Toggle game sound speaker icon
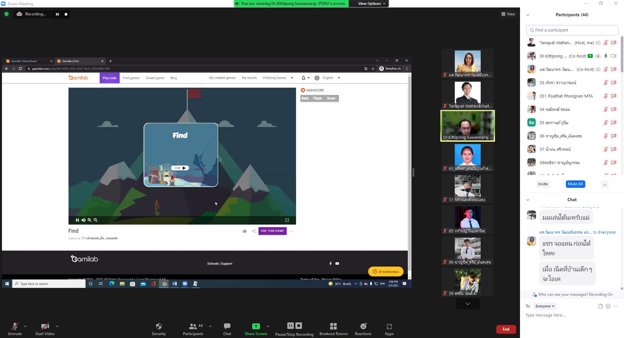Image resolution: width=624 pixels, height=338 pixels. point(84,220)
